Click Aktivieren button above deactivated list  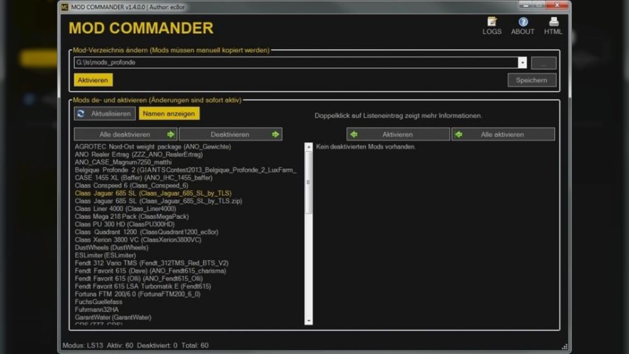398,134
